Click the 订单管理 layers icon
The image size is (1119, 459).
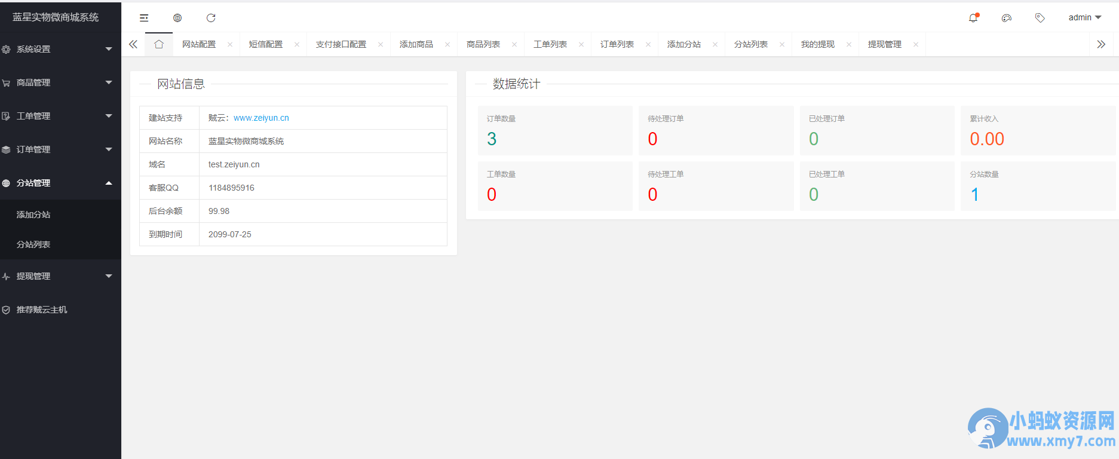6,150
